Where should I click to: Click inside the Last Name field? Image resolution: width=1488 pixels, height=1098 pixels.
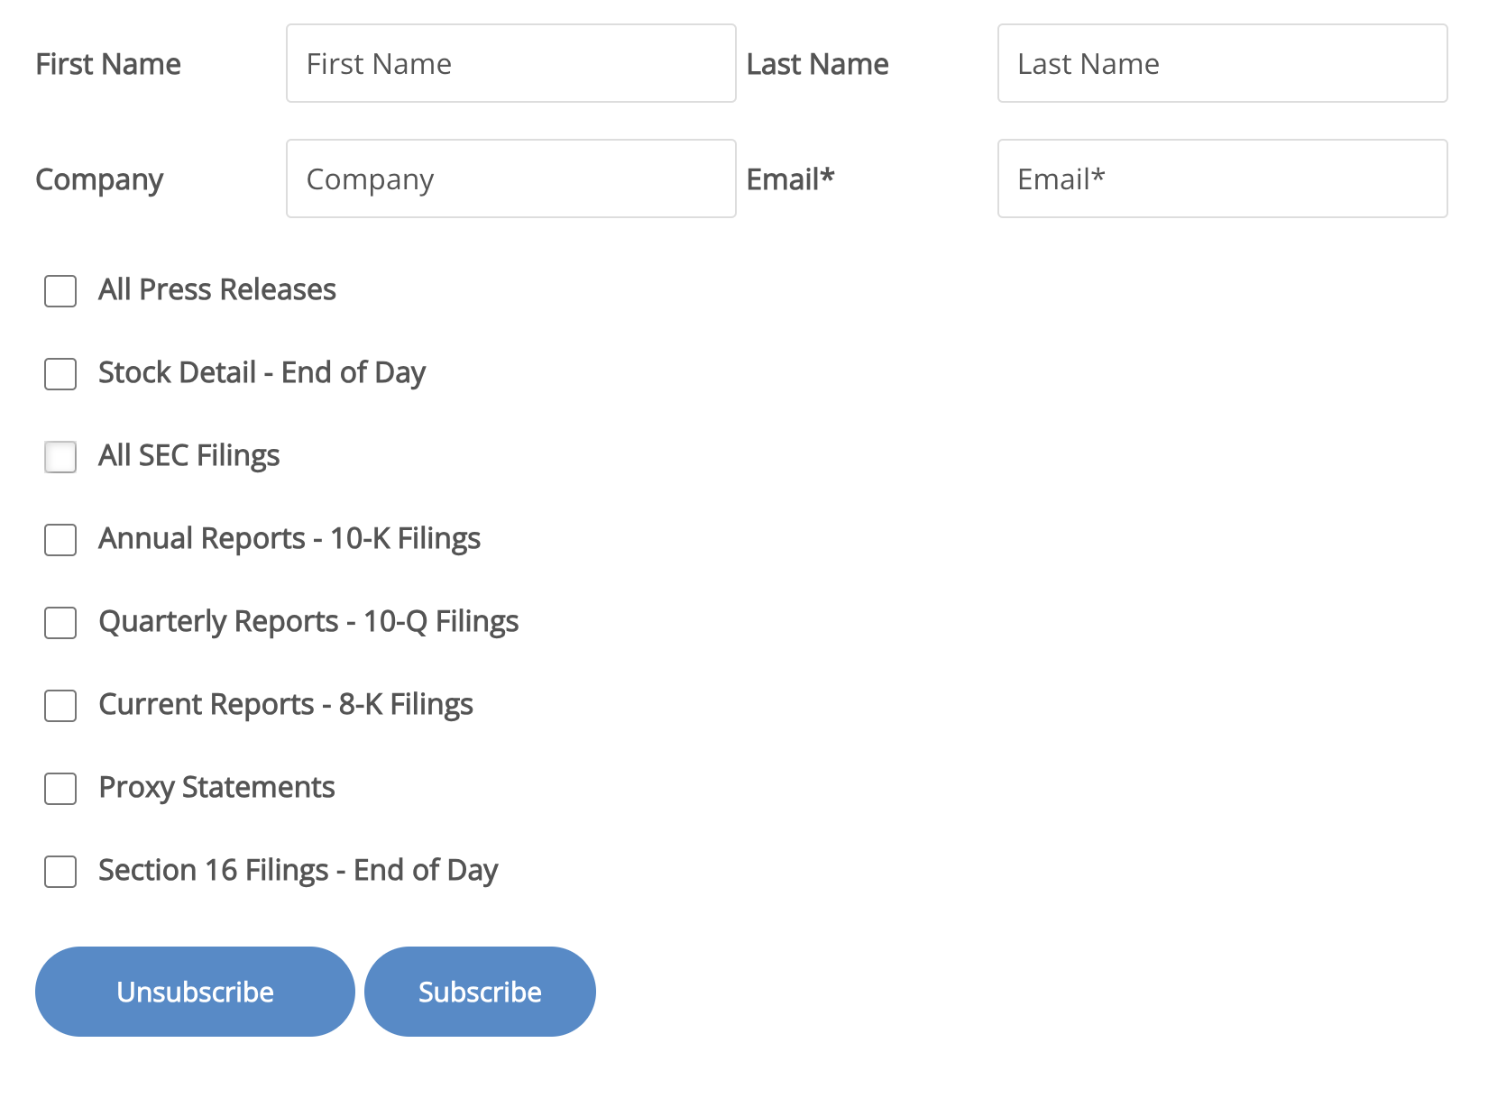tap(1221, 63)
